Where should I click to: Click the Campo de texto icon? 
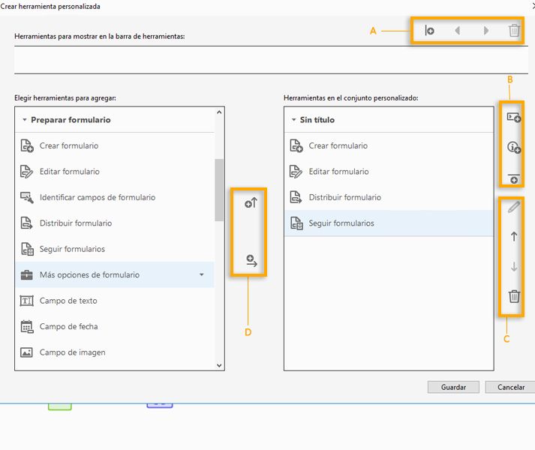point(26,301)
